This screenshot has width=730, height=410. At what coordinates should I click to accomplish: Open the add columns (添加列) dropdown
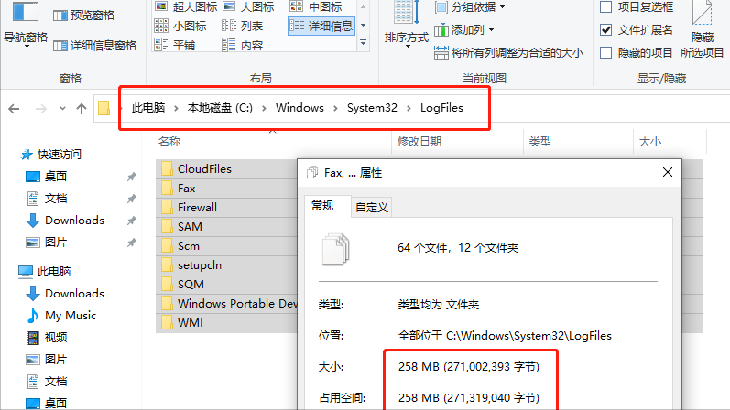click(x=463, y=30)
